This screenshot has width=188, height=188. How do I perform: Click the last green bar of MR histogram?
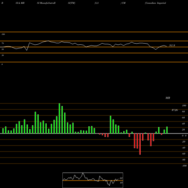pos(167,130)
